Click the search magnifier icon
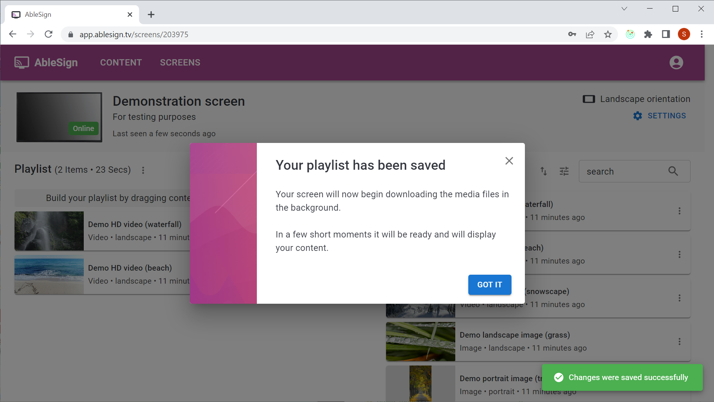714x402 pixels. (673, 171)
